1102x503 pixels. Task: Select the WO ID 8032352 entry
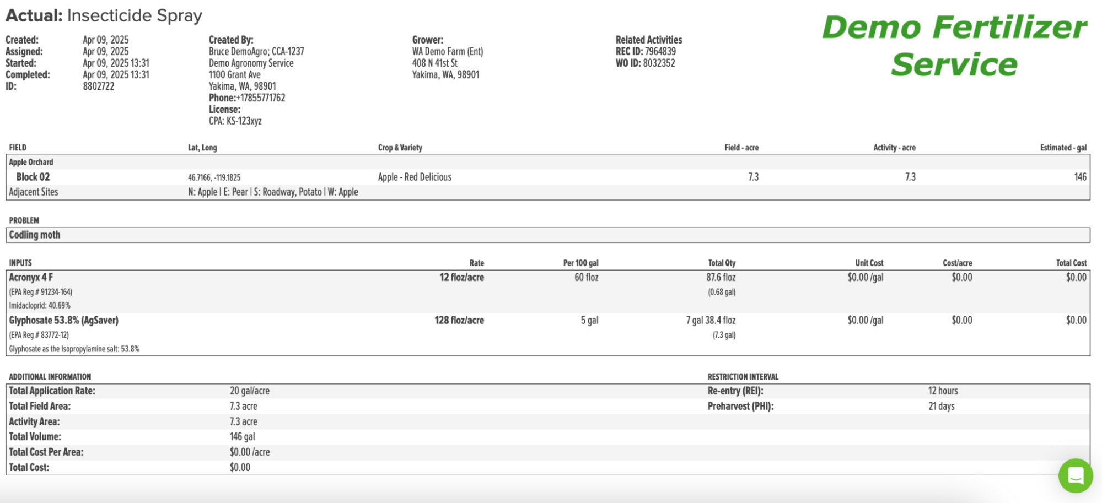coord(645,63)
